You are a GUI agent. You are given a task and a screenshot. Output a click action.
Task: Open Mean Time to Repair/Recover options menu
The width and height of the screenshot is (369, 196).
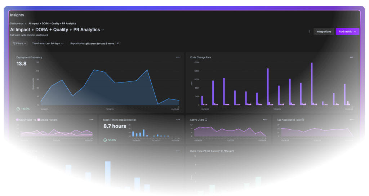click(178, 120)
